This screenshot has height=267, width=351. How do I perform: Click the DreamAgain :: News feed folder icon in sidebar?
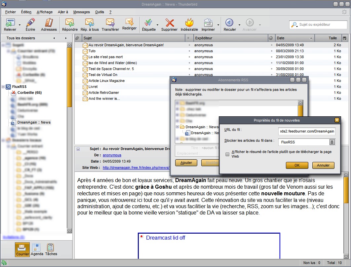pos(14,122)
